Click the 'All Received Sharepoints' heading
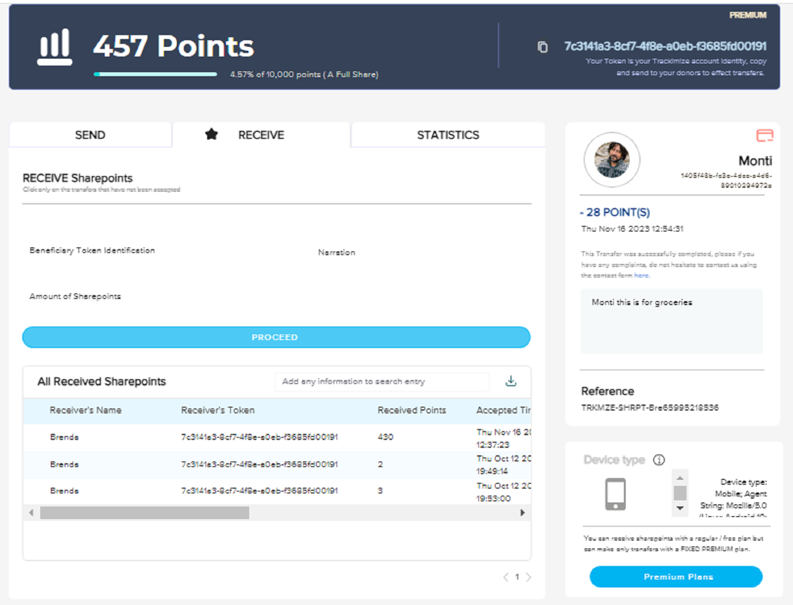793x605 pixels. point(102,381)
